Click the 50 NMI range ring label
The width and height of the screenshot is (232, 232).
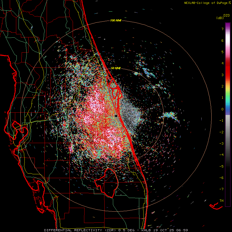(116, 68)
